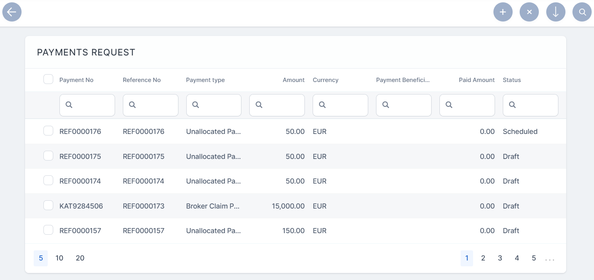Click the back arrow button

(x=12, y=12)
